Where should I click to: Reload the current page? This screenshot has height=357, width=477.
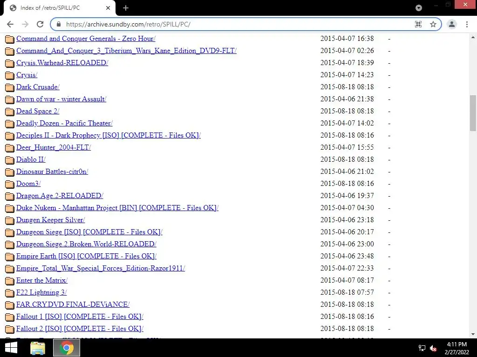(x=40, y=24)
